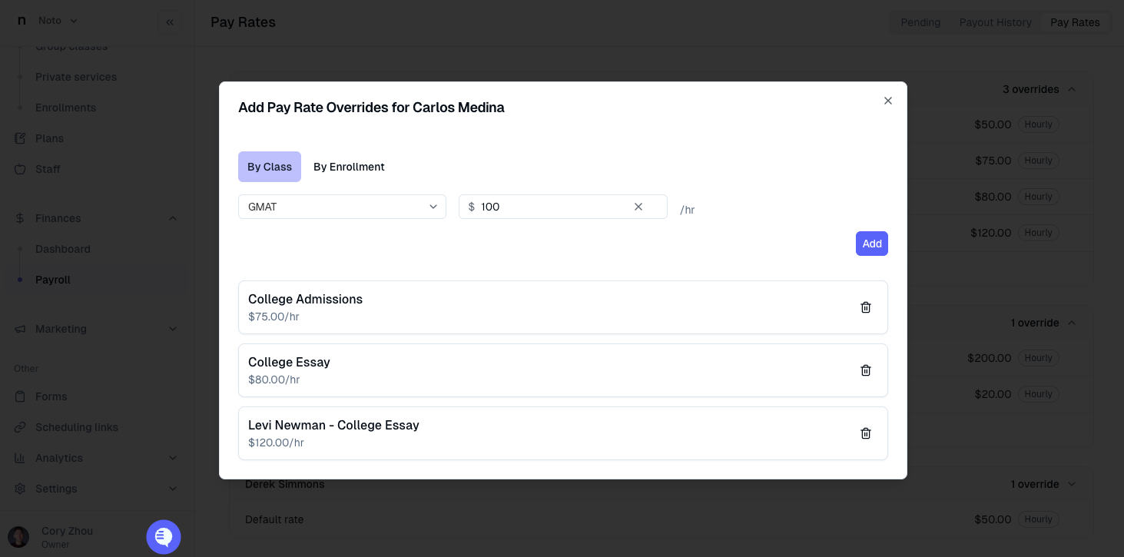Click the $120.00 rate value

tap(991, 233)
